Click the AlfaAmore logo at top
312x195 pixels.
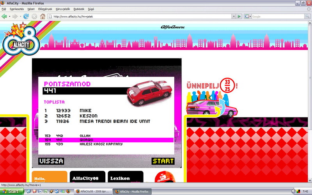(172, 27)
